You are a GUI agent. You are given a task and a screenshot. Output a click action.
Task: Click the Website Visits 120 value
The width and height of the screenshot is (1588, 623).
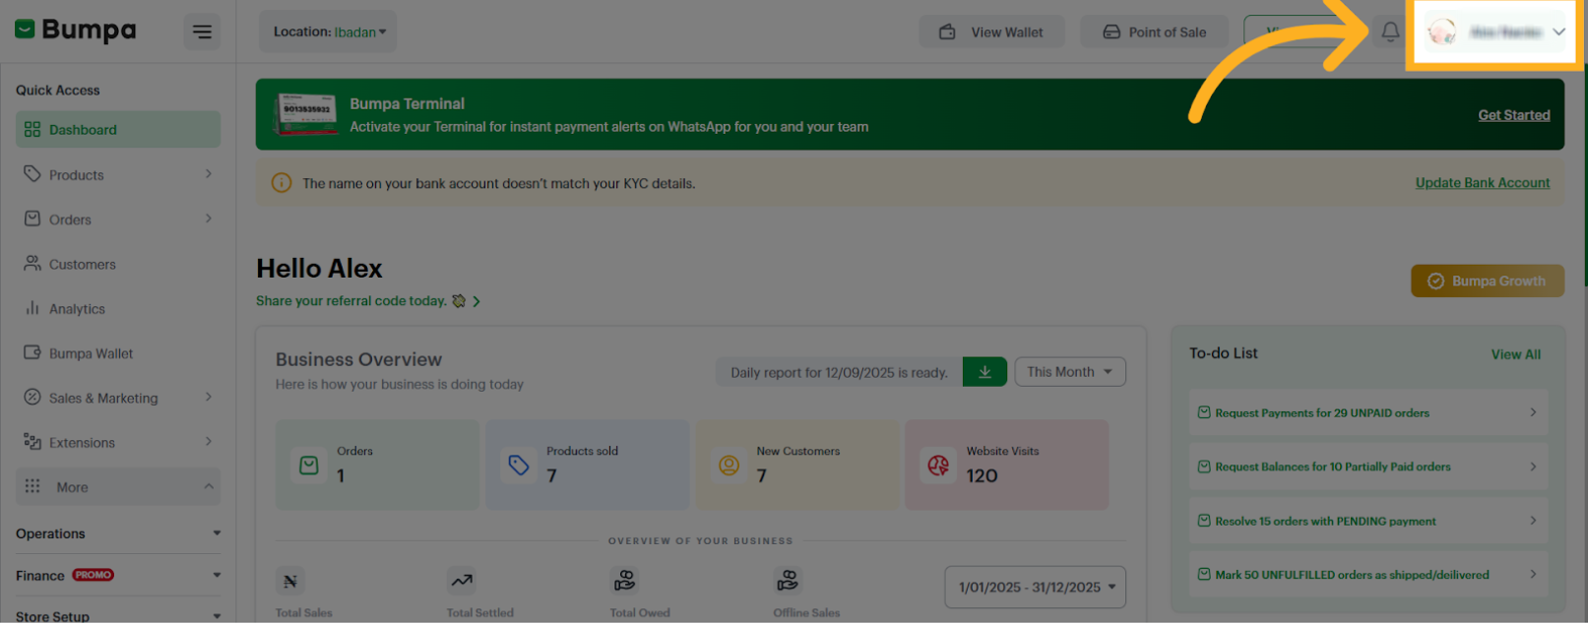pyautogui.click(x=982, y=475)
